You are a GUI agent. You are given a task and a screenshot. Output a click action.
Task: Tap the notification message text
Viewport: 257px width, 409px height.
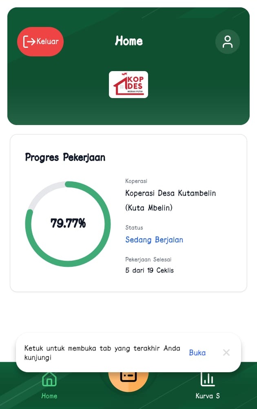tap(102, 353)
